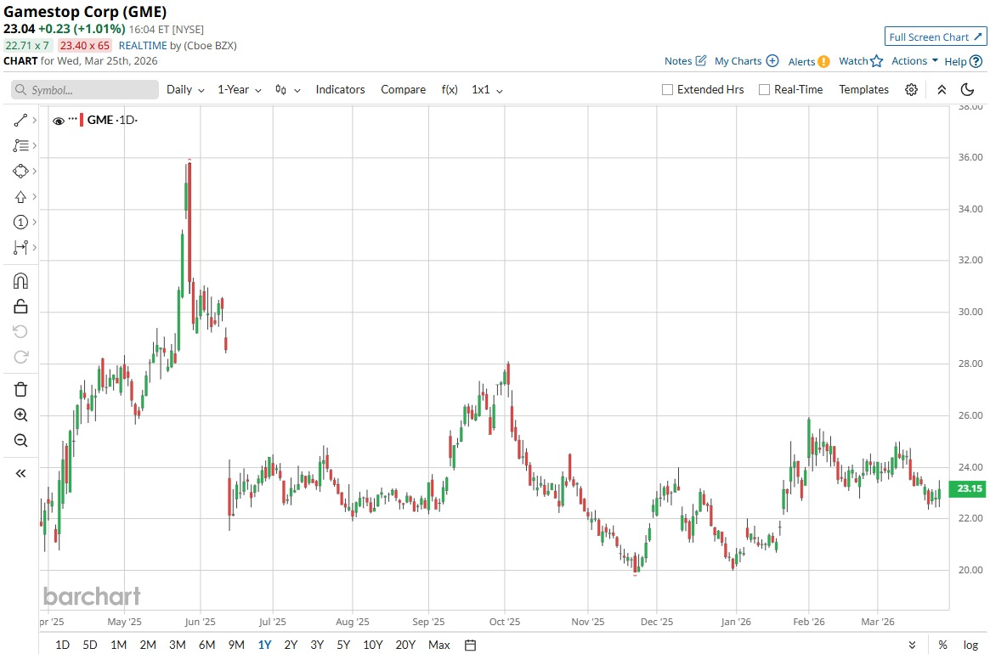Viewport: 990px width, 654px height.
Task: Select the shapes drawing tool
Action: tap(20, 171)
